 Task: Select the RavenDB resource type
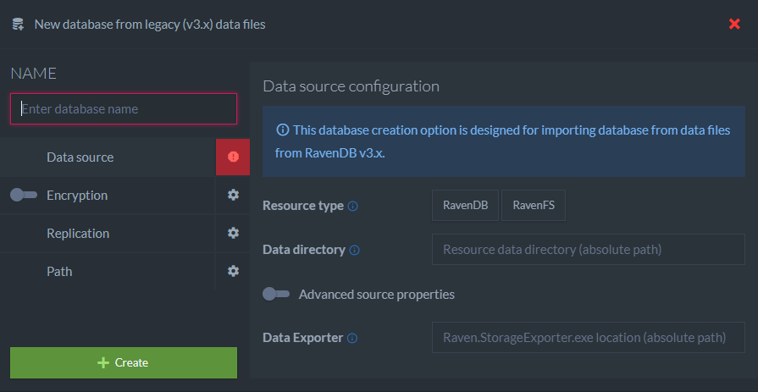coord(465,206)
